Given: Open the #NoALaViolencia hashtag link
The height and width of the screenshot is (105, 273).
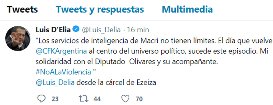Looking at the screenshot, I should click(63, 72).
